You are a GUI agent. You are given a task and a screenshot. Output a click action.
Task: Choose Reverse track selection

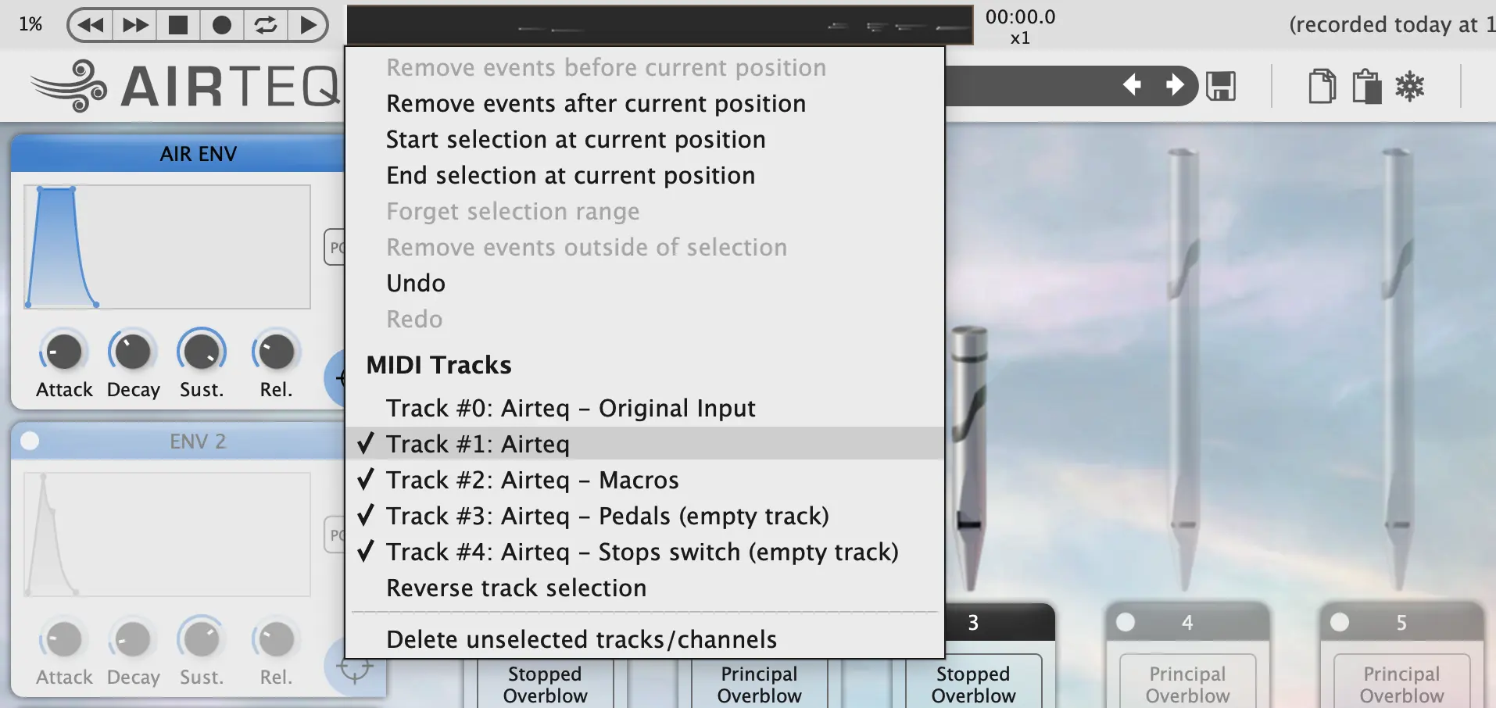click(x=645, y=588)
